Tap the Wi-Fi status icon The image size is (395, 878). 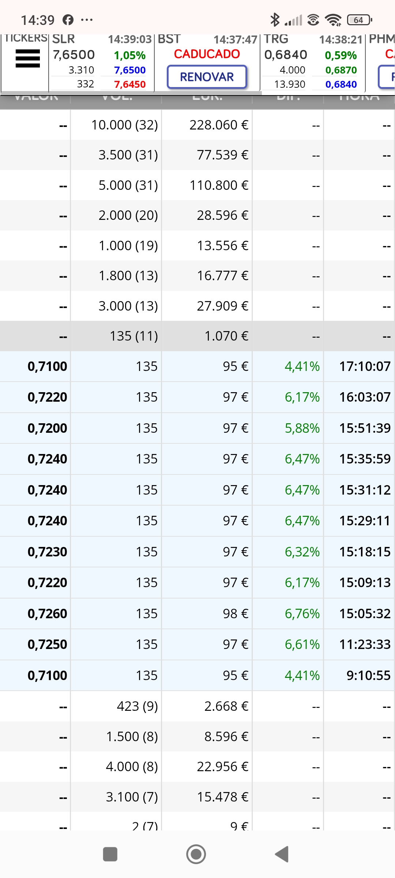point(333,20)
